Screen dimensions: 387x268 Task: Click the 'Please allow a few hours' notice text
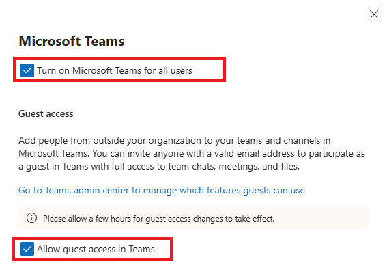[x=159, y=219]
